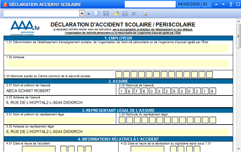The height and width of the screenshot is (152, 241).
Task: Select the 3.01 représentant légal name field
Action: coord(60,120)
